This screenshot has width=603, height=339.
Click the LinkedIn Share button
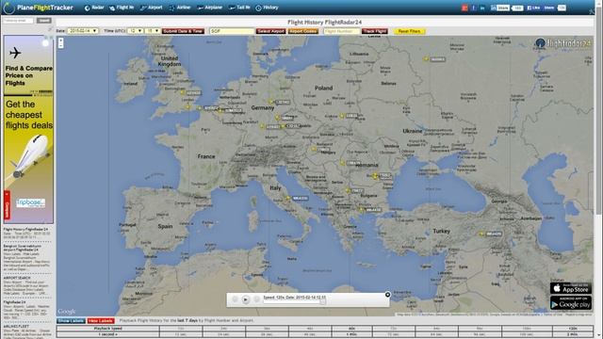pos(500,8)
